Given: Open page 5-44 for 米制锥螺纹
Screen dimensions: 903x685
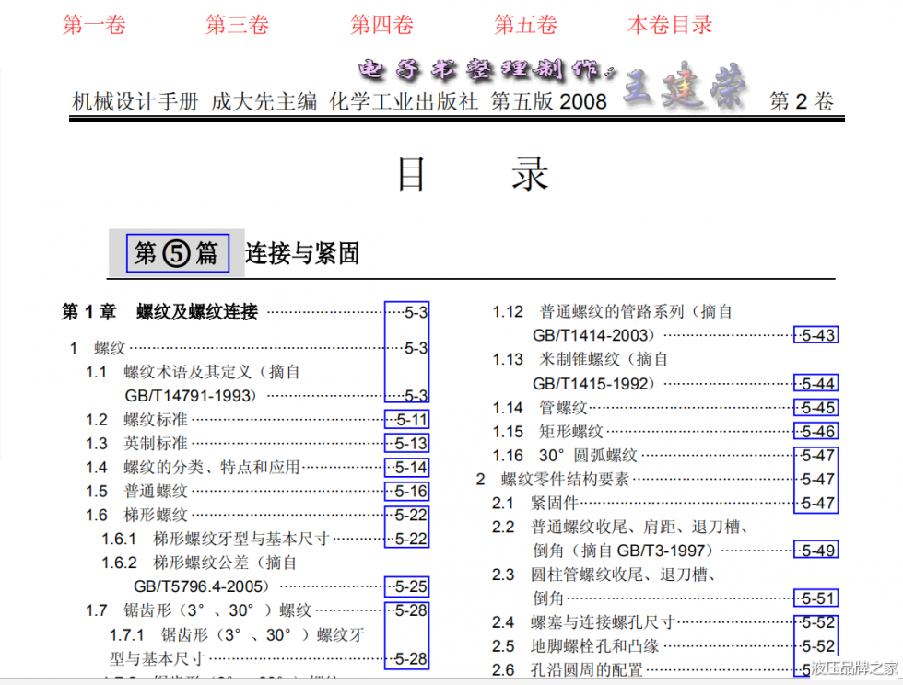Looking at the screenshot, I should pos(815,383).
